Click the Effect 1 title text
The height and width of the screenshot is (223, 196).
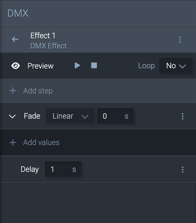43,35
